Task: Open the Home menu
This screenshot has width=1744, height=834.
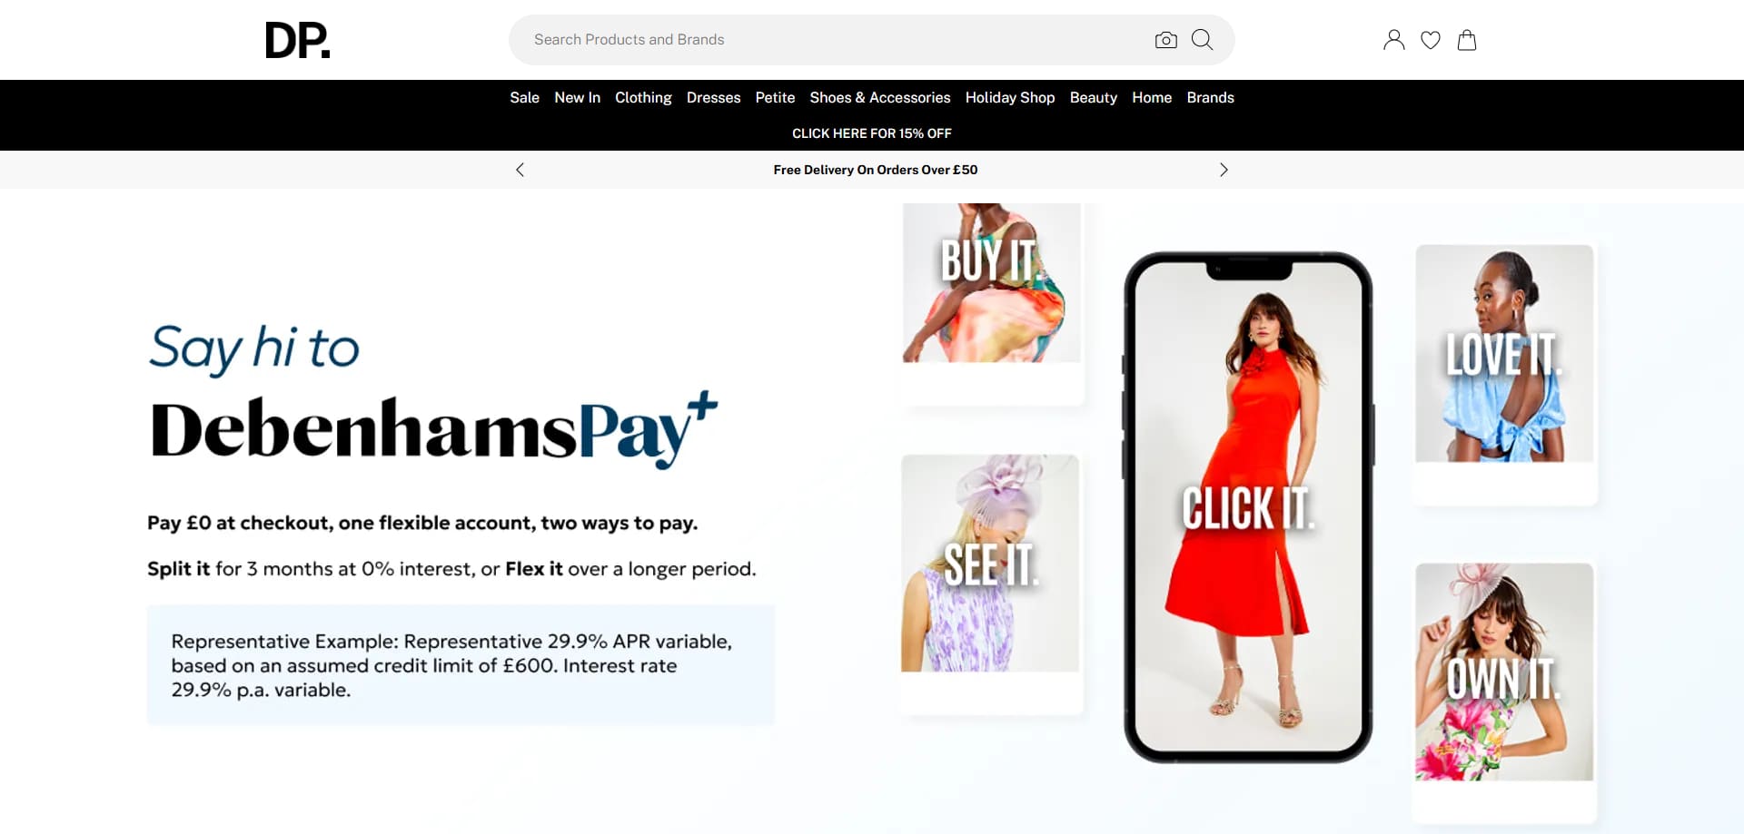Action: 1151,97
